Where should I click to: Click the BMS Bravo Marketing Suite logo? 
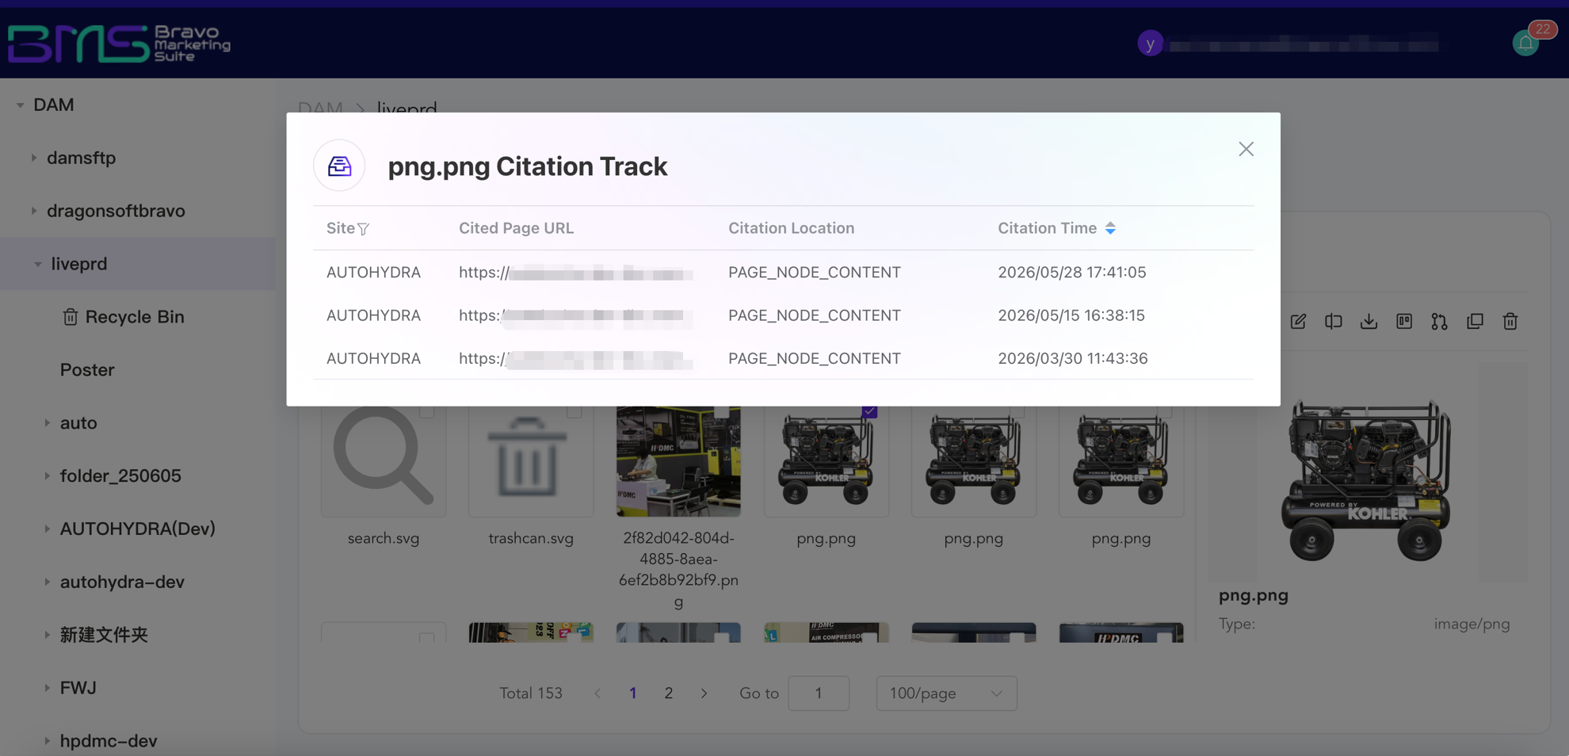pyautogui.click(x=120, y=43)
